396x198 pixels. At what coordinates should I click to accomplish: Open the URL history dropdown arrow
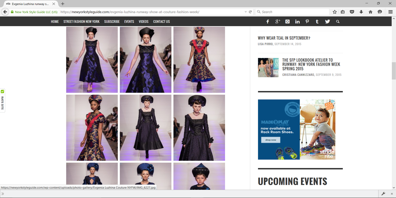[246, 12]
